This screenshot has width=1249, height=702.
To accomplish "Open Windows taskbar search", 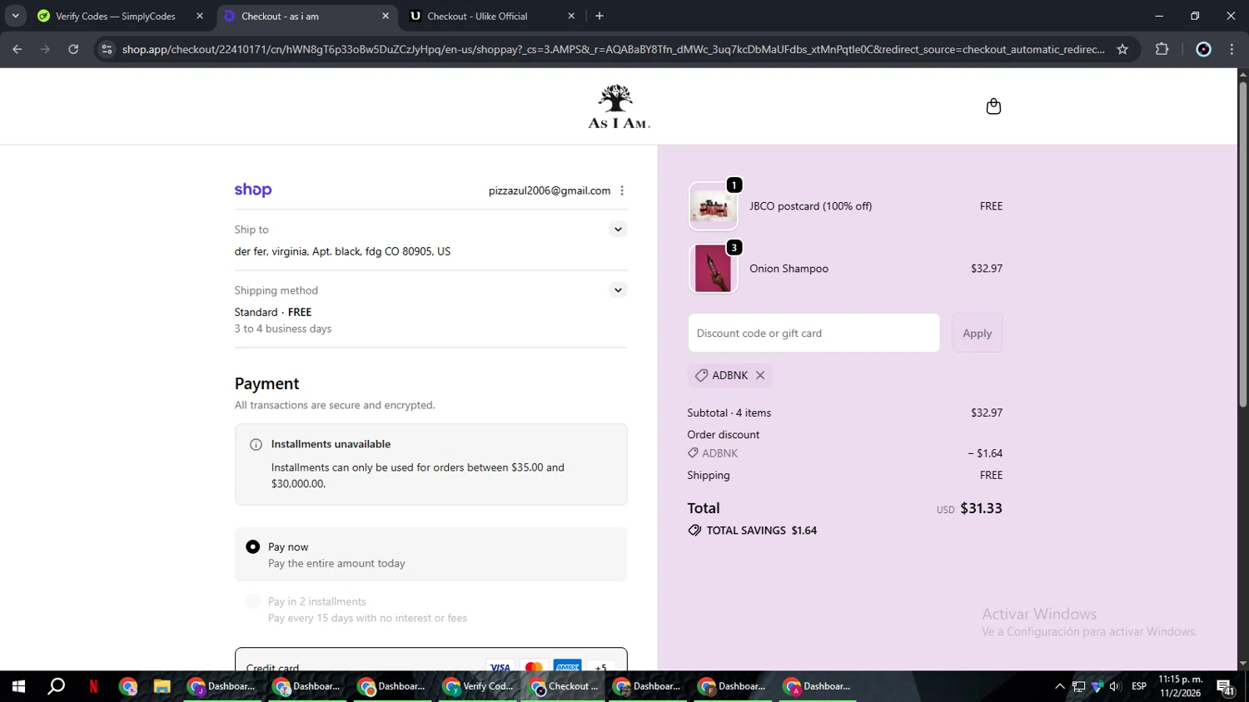I will [56, 686].
